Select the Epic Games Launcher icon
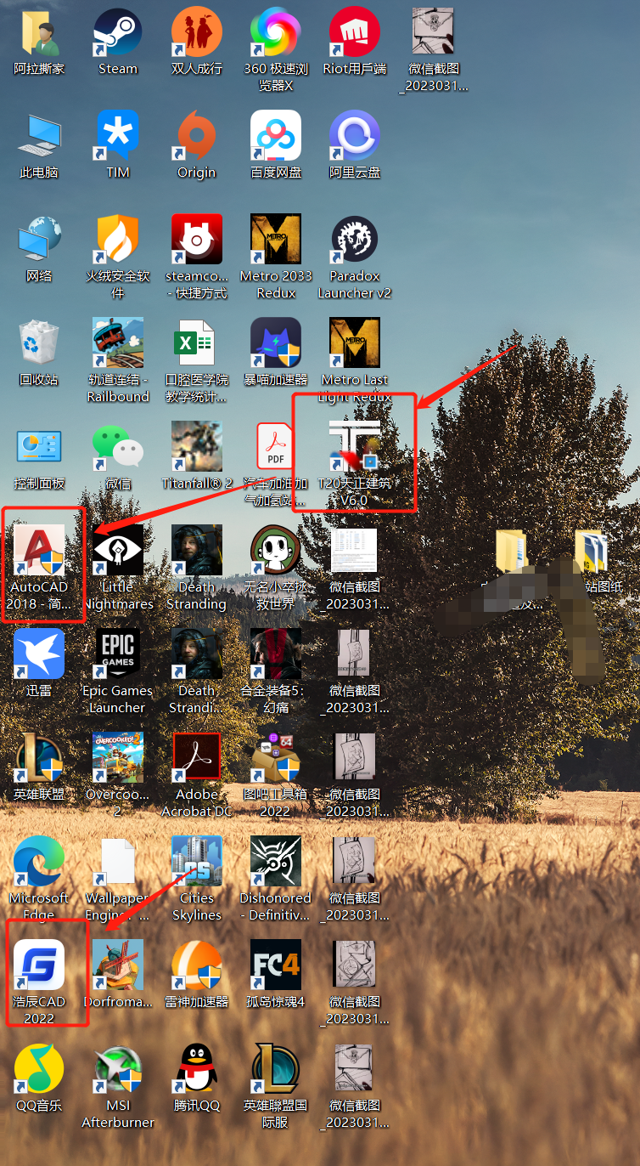Screen dimensions: 640x1166 118,654
